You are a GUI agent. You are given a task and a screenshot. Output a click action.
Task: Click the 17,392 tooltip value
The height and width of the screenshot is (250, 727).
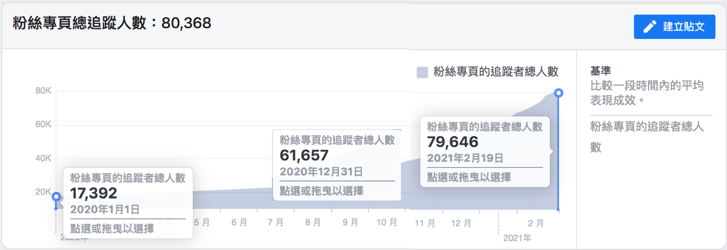point(94,193)
